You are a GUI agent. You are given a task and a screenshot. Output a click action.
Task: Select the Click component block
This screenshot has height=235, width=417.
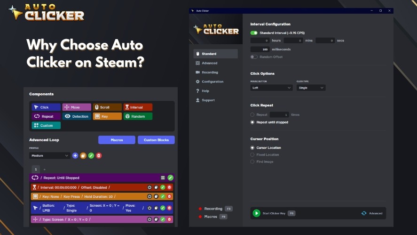(x=46, y=107)
